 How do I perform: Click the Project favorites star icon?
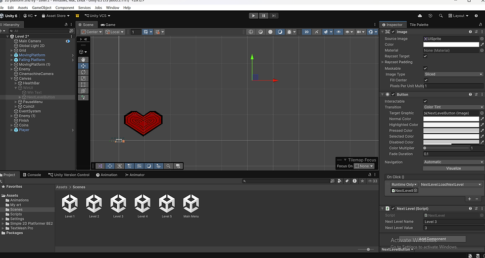pos(362,181)
